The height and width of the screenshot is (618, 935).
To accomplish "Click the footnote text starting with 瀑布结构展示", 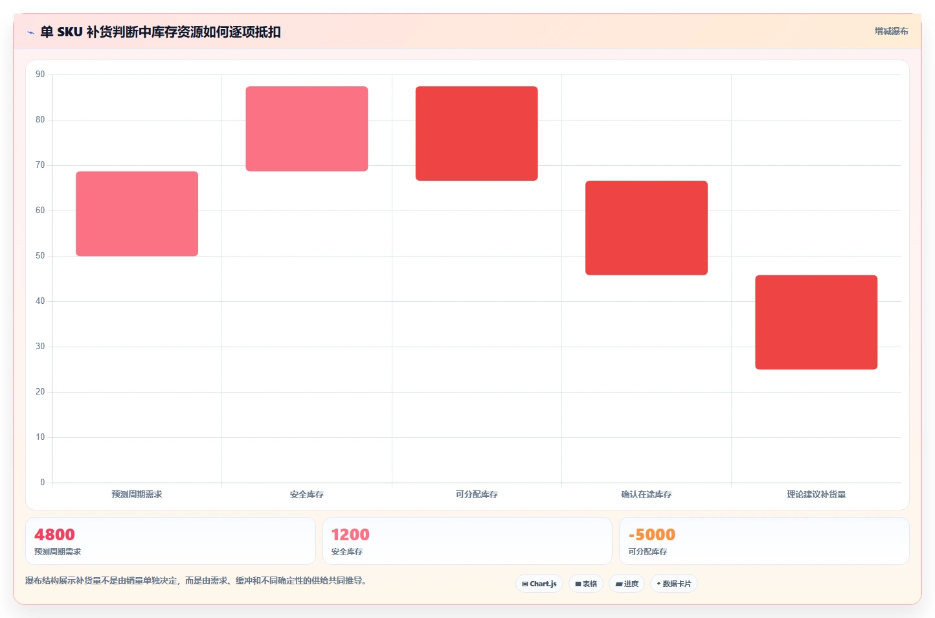I will [x=196, y=580].
